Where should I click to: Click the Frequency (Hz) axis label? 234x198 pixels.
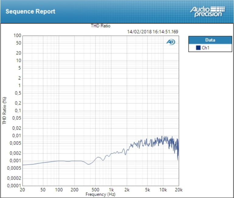(101, 194)
